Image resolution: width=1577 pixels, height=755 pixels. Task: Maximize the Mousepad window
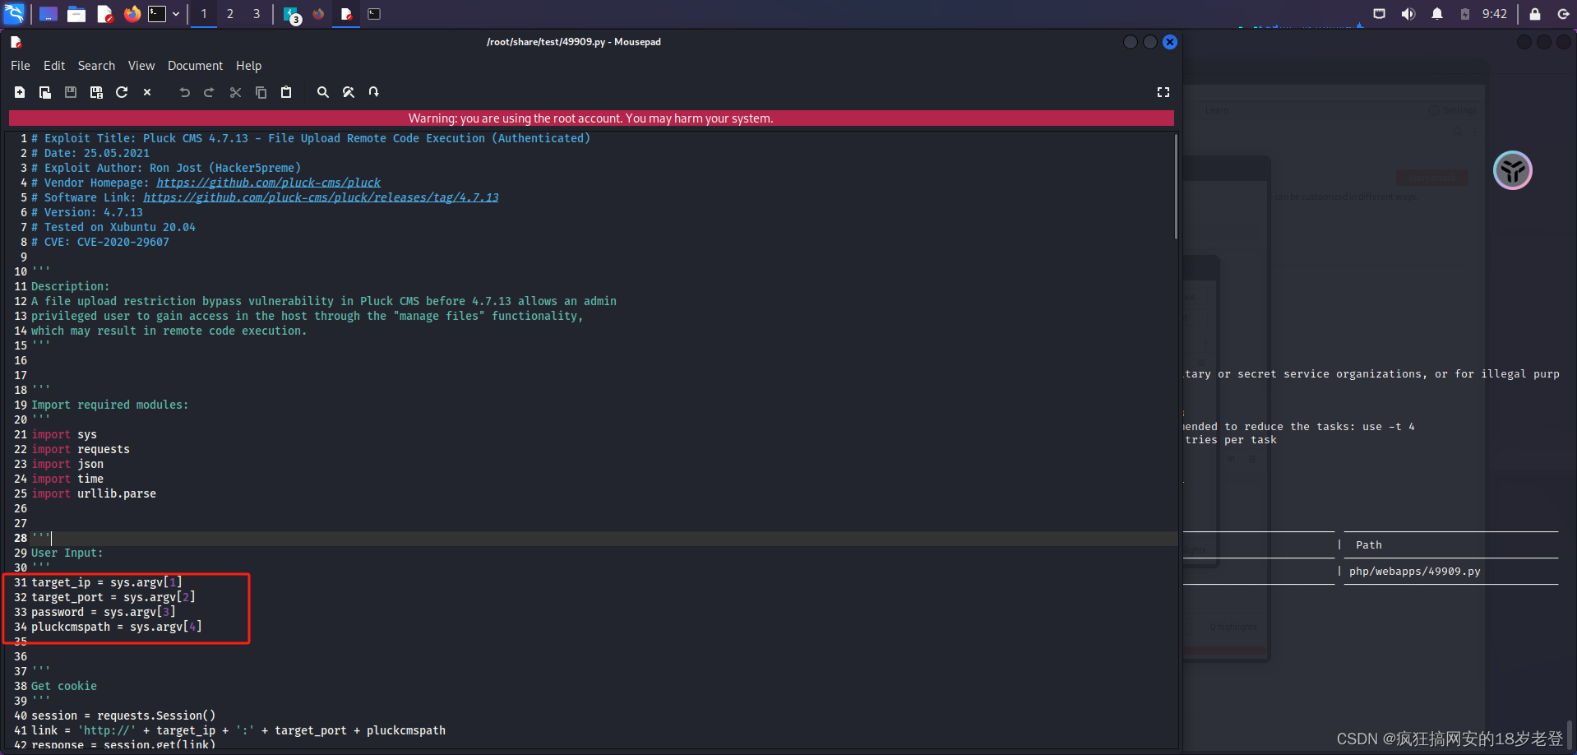click(x=1150, y=42)
